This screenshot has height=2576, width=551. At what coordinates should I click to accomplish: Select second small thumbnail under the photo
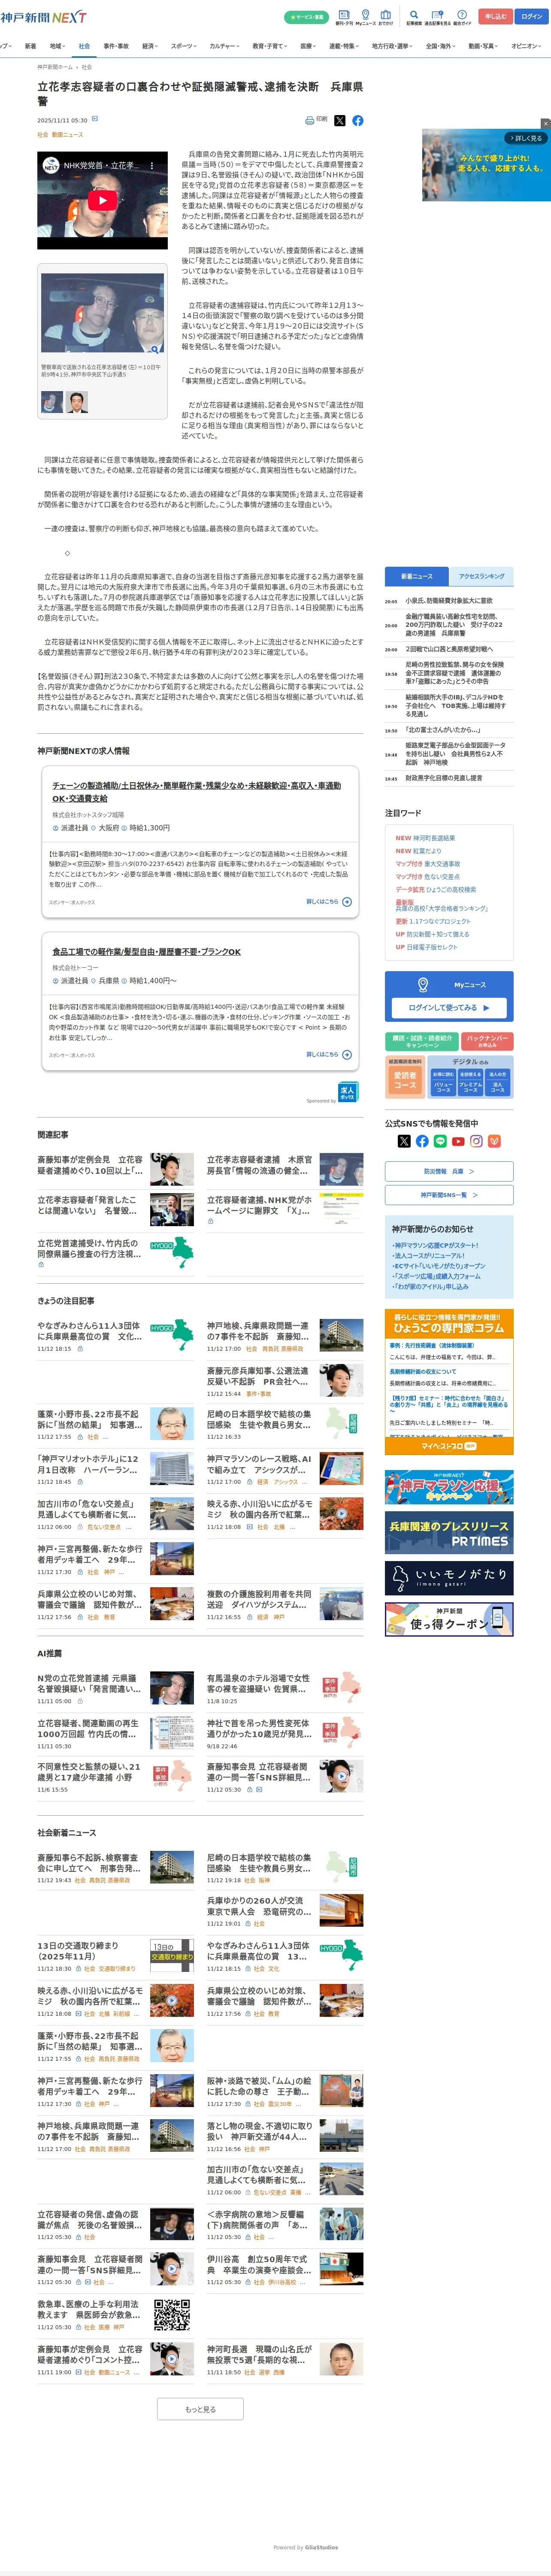(77, 402)
